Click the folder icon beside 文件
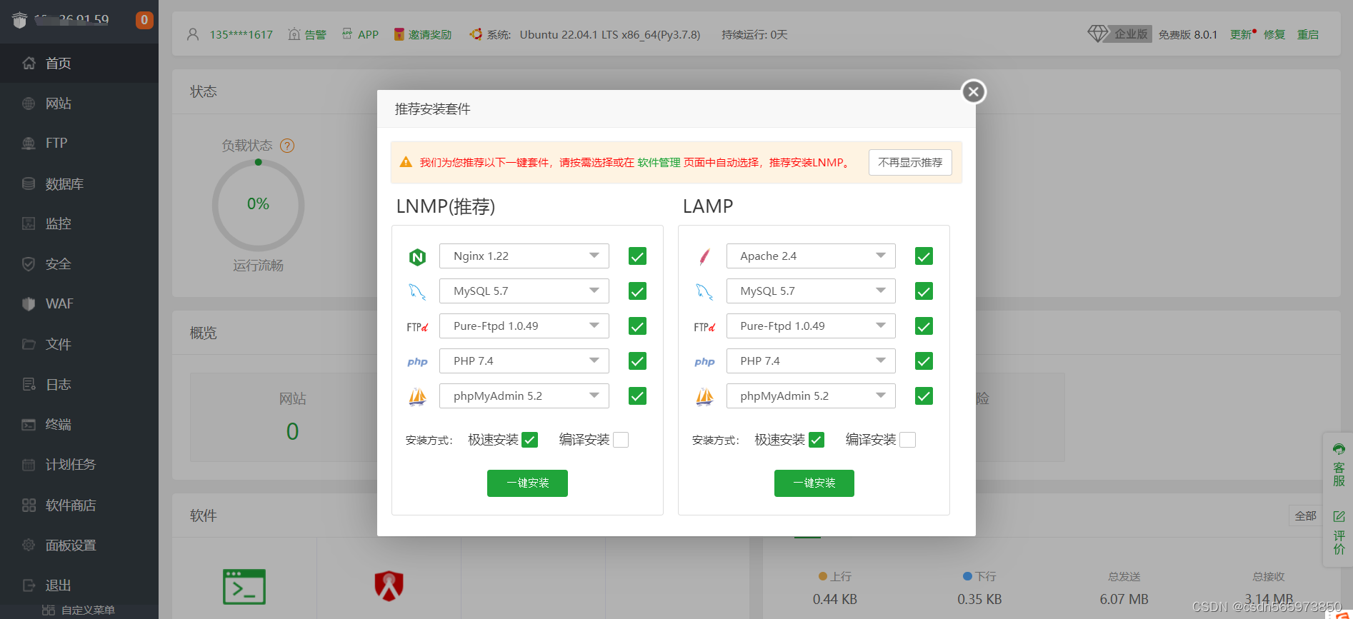Screen dimensions: 1353x619 (x=29, y=344)
